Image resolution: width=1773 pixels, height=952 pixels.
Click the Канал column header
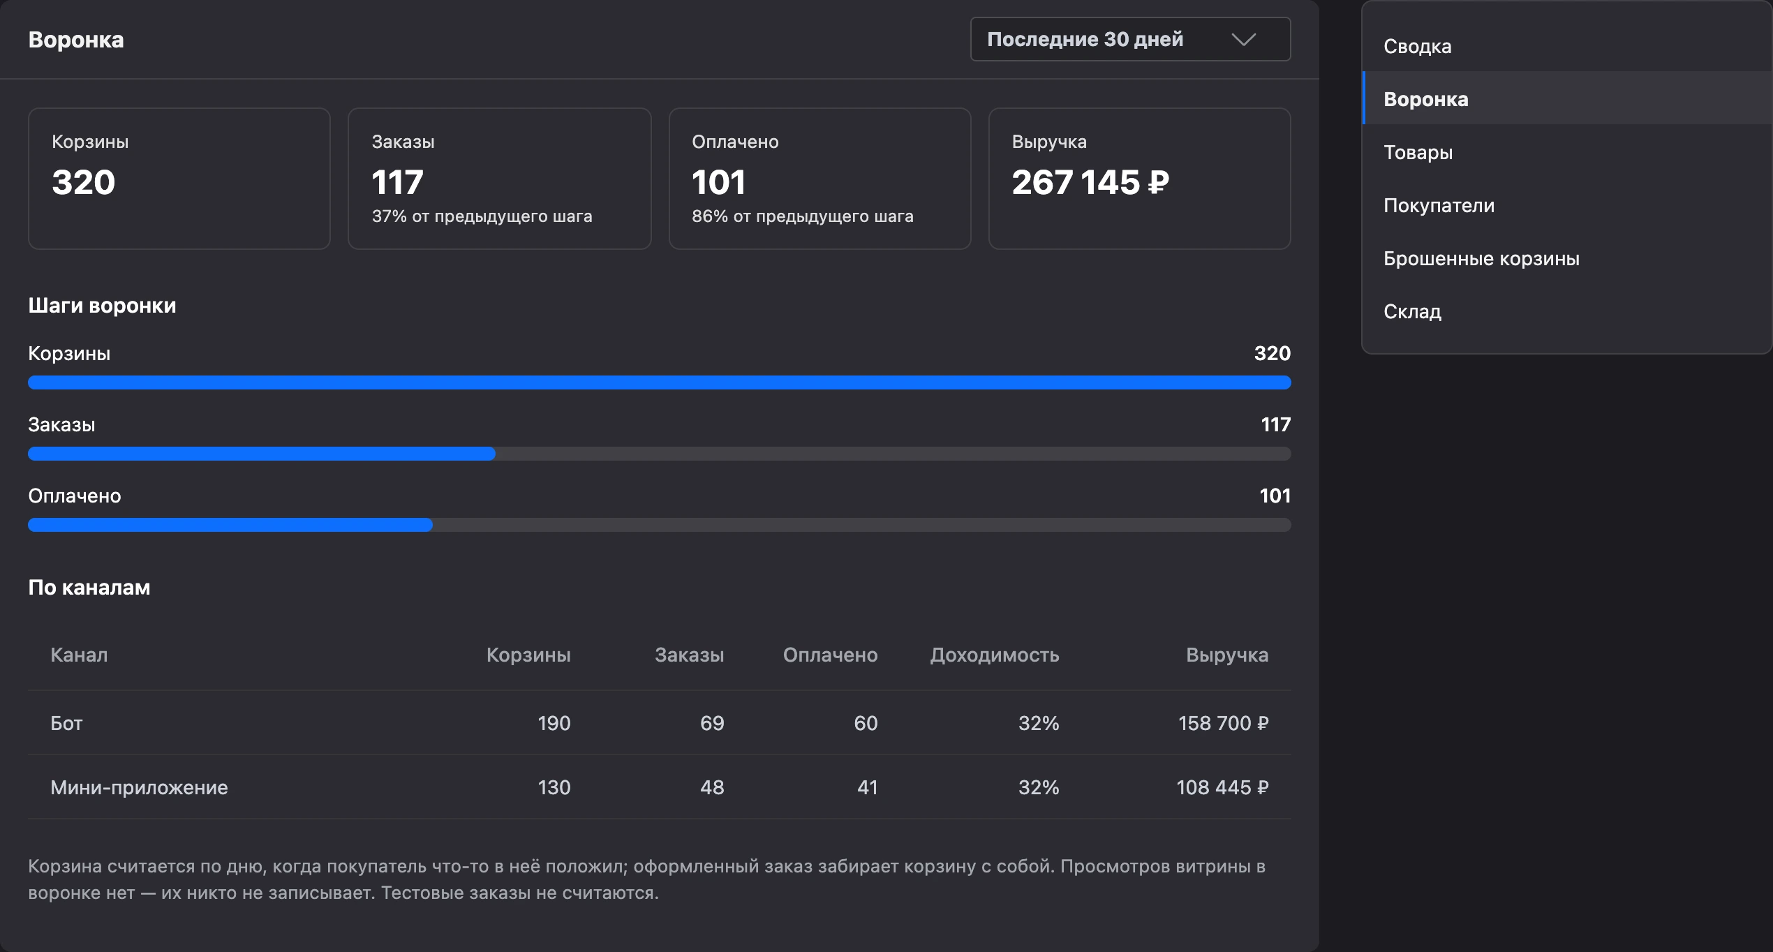click(x=79, y=655)
